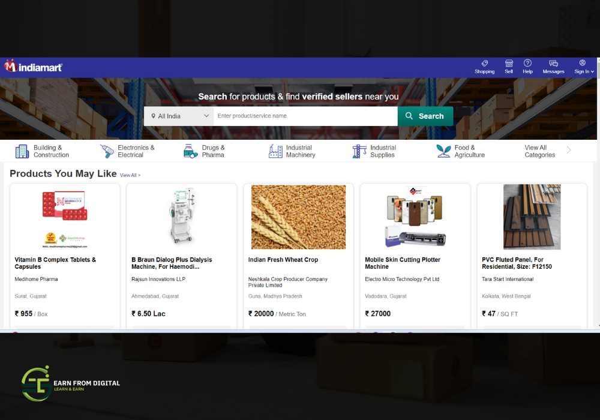The height and width of the screenshot is (420, 600).
Task: Click the Building & Construction icon
Action: coord(22,151)
